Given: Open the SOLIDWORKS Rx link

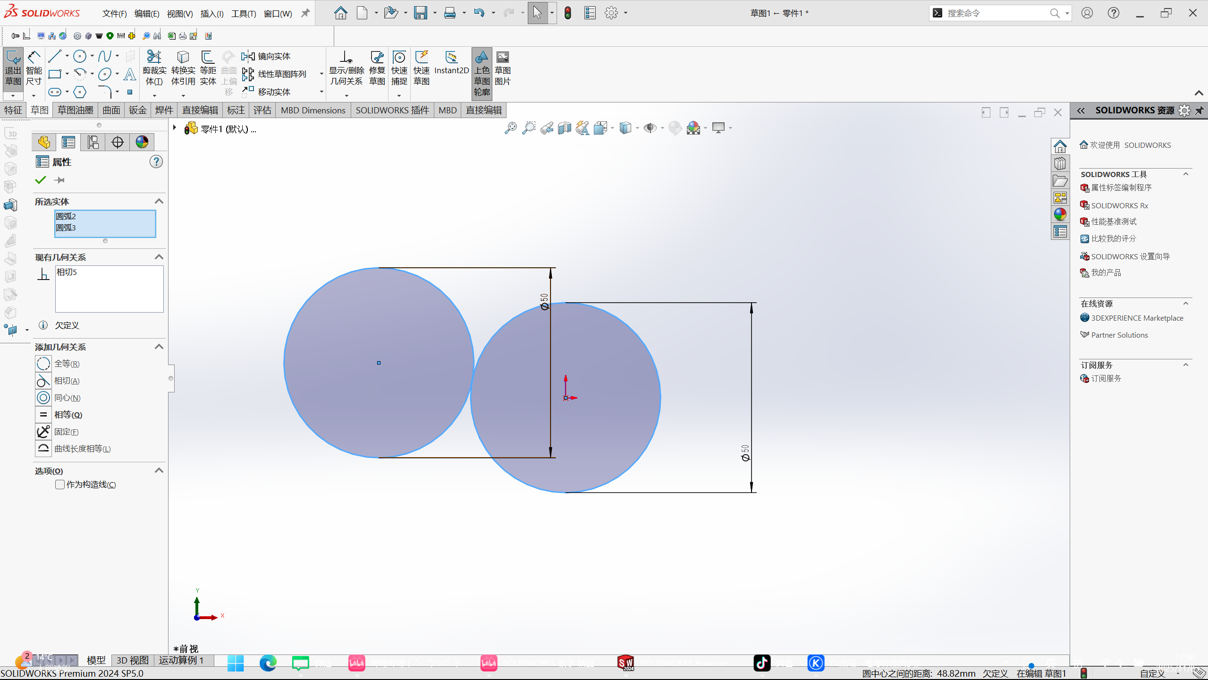Looking at the screenshot, I should pos(1119,205).
